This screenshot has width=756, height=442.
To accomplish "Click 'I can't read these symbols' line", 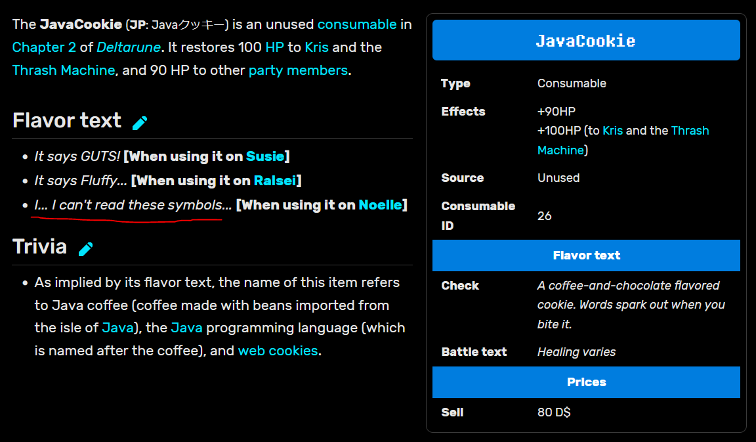I will point(133,205).
